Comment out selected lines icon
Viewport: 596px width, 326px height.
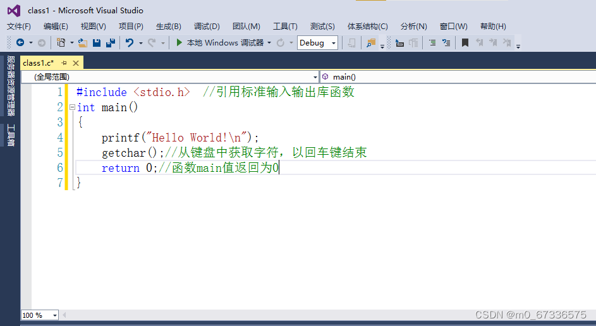click(x=432, y=43)
